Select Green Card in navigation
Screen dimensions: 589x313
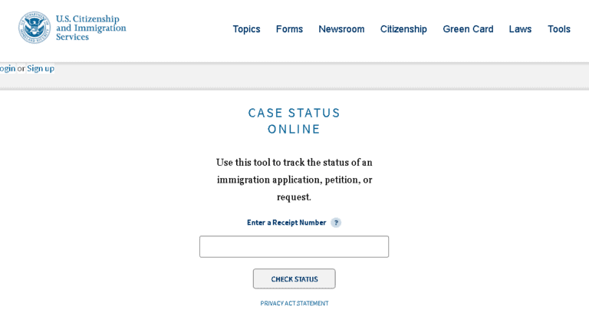pos(468,29)
